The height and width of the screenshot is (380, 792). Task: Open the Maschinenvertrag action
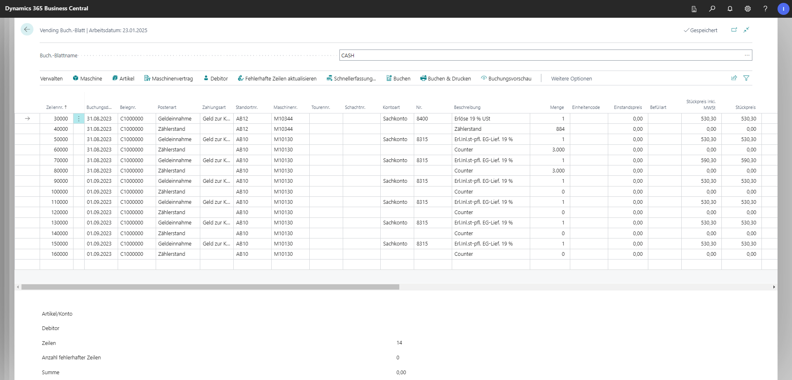pos(168,79)
